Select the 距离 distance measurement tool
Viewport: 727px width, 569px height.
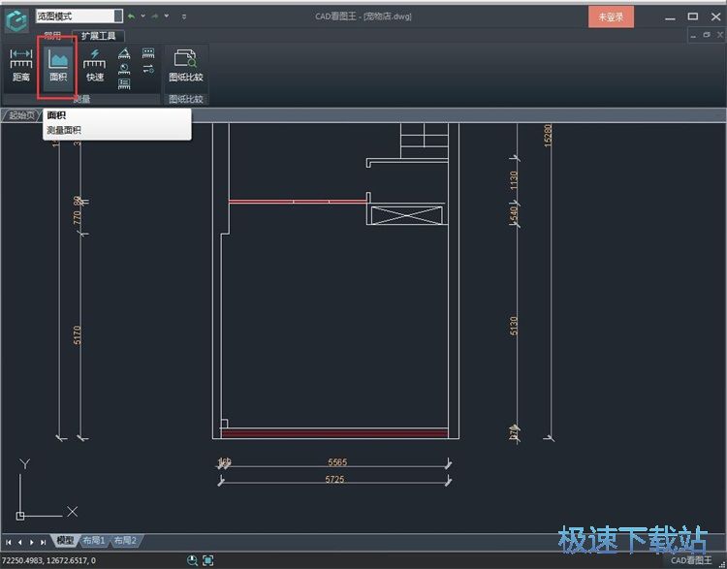point(20,65)
